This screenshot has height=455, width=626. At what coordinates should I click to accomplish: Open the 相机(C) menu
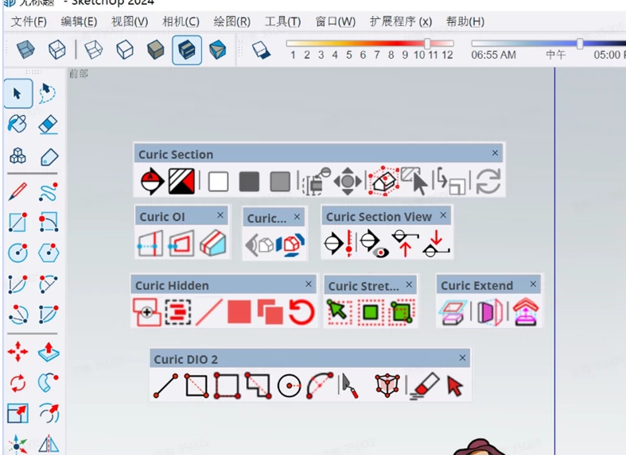click(x=181, y=21)
